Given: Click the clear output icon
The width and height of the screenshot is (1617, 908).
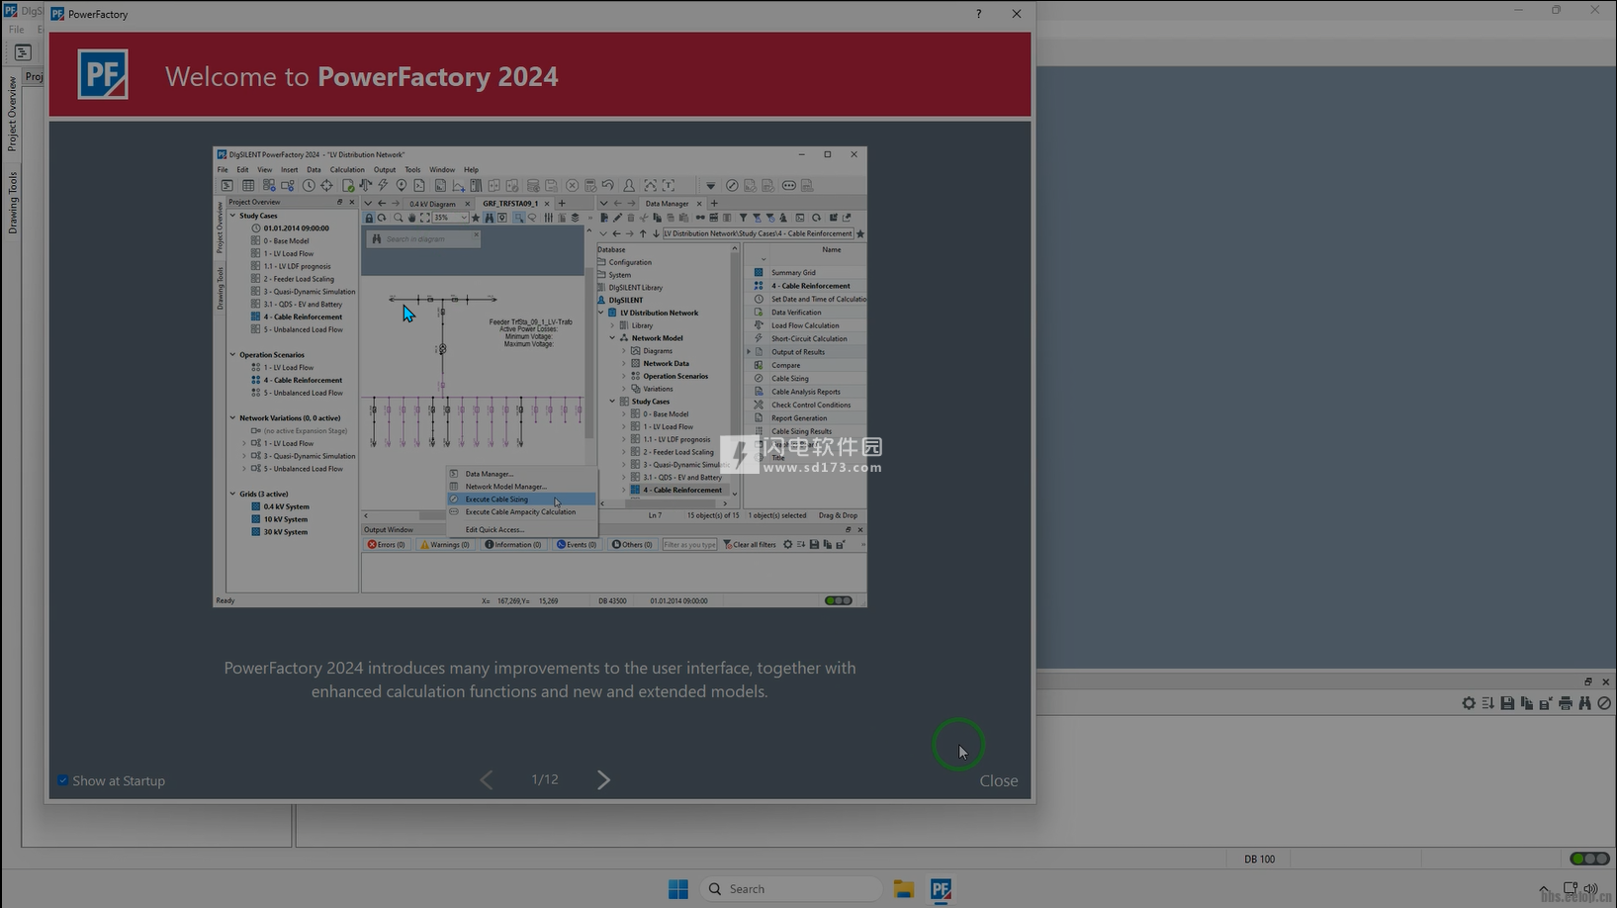Looking at the screenshot, I should coord(1604,703).
